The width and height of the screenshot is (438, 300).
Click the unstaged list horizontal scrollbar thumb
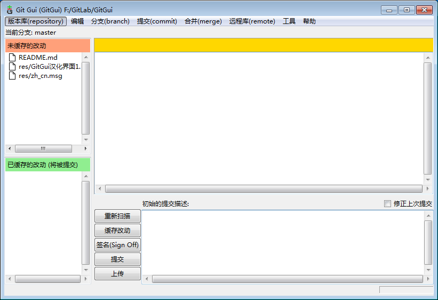pos(43,148)
